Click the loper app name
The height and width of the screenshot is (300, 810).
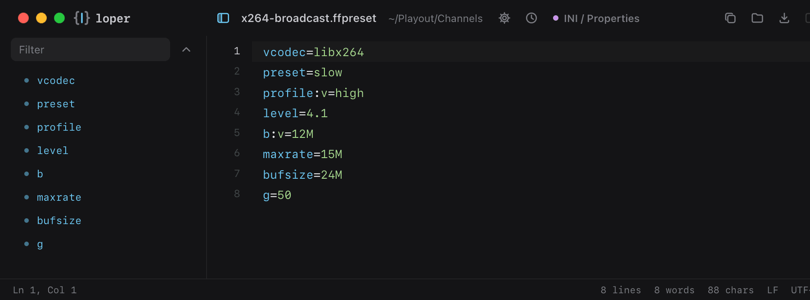(113, 18)
